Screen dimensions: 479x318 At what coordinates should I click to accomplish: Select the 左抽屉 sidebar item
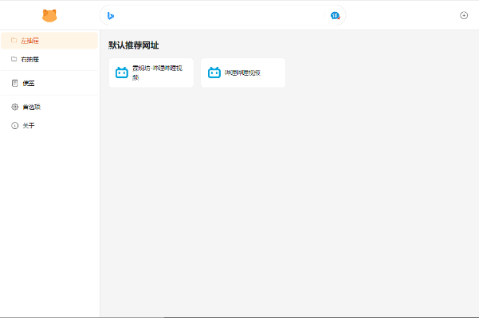49,41
